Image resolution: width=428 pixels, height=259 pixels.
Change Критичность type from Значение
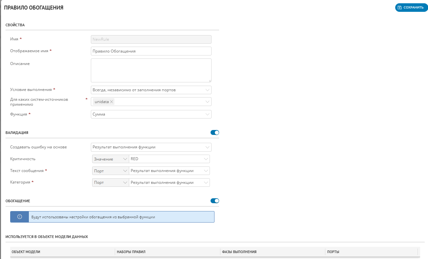[111, 159]
